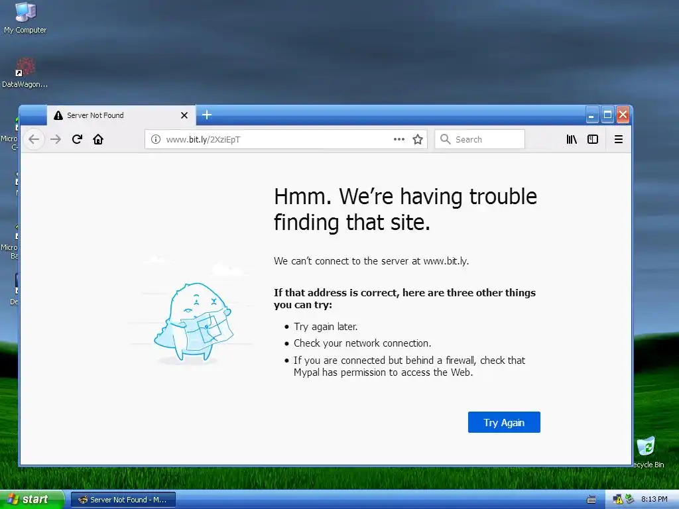Click the network warning tray icon
Screen dimensions: 679x509
tap(618, 500)
